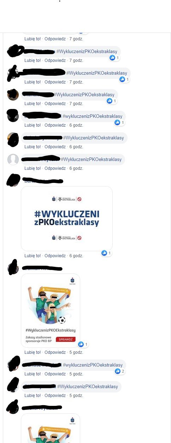This screenshot has height=443, width=171.
Task: Click "Lubię to!" below the full fans illustration
Action: point(33,352)
